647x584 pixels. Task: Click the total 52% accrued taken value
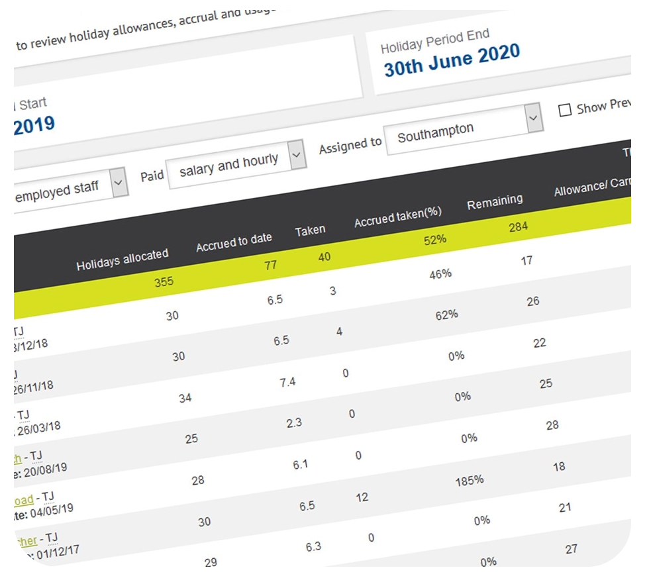pyautogui.click(x=435, y=240)
